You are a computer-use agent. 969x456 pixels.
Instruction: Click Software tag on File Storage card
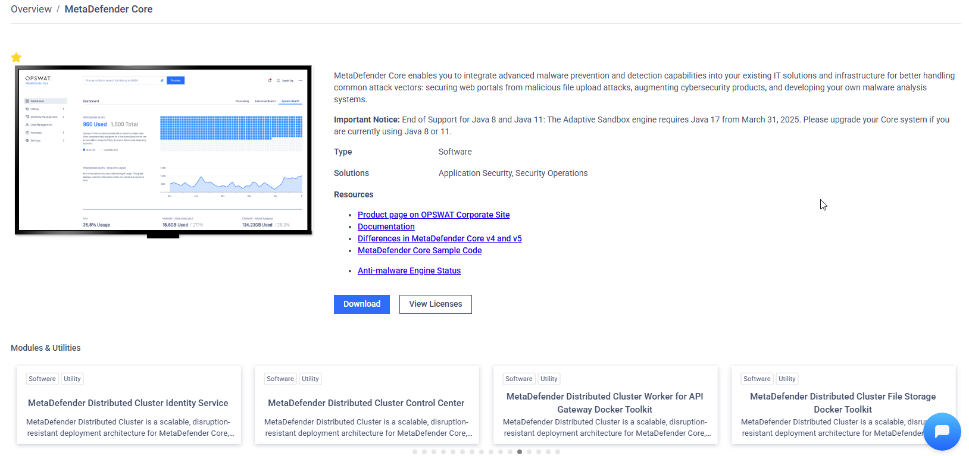coord(757,379)
